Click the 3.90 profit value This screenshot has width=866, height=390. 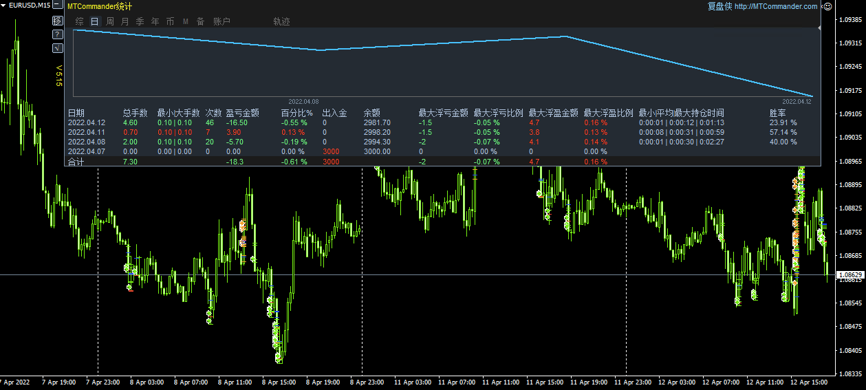233,132
